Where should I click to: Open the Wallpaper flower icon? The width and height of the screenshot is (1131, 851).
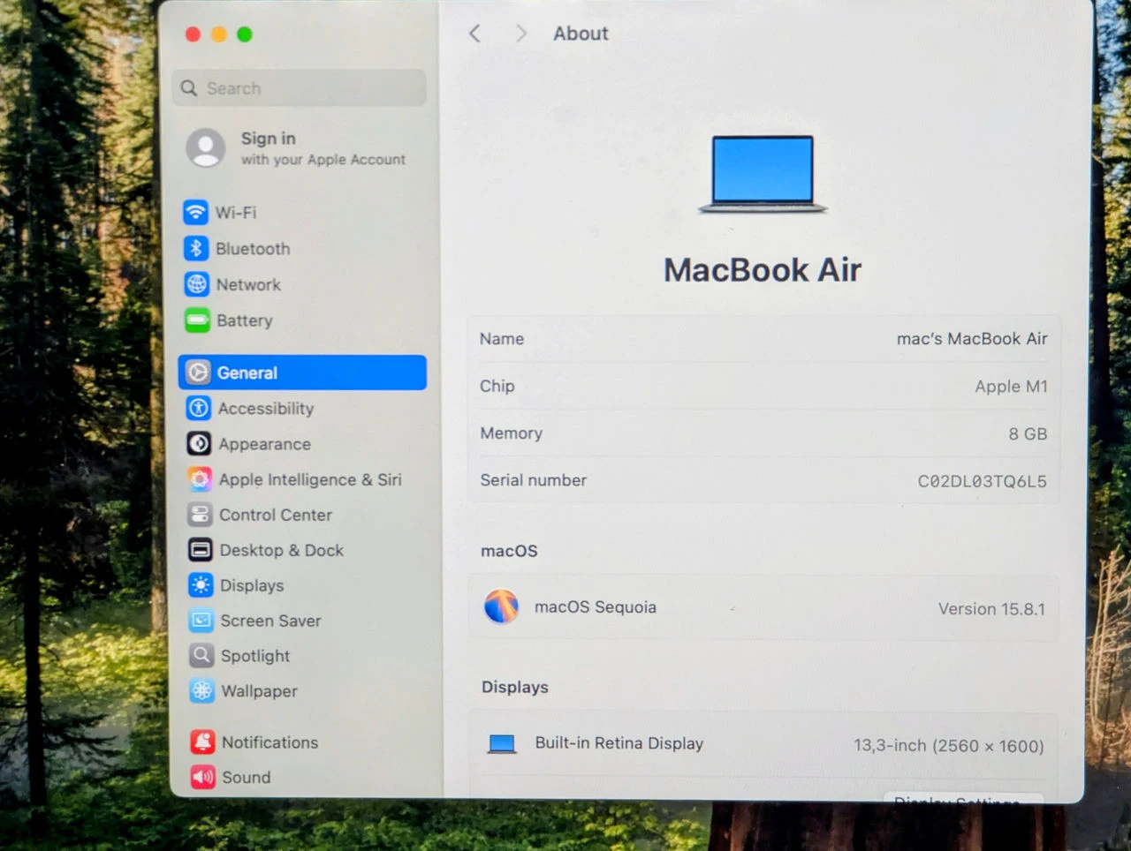[202, 690]
